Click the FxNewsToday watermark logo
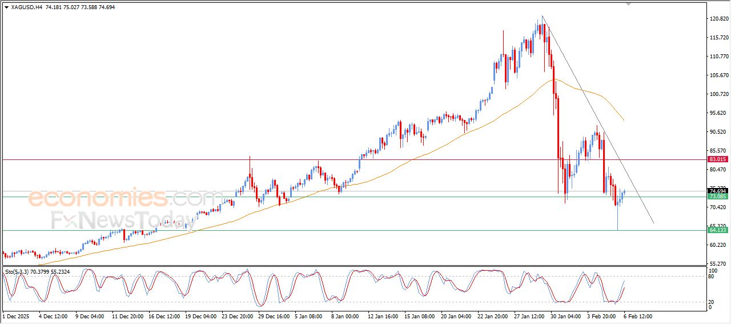Image resolution: width=731 pixels, height=324 pixels. 123,221
